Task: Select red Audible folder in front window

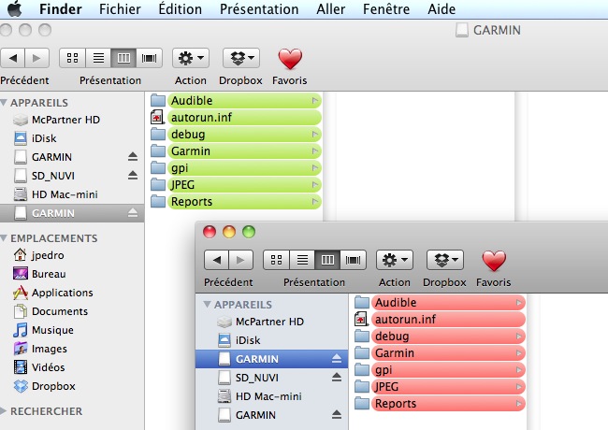Action: pos(440,303)
